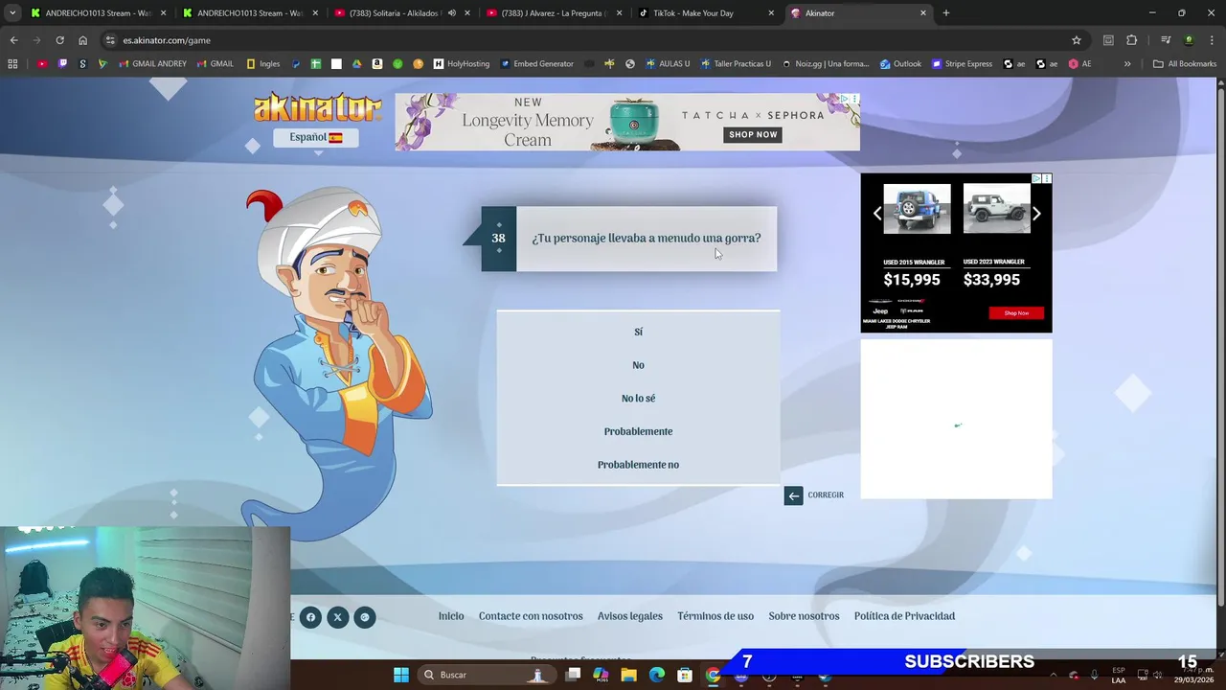Open the Español language selector

tap(316, 137)
